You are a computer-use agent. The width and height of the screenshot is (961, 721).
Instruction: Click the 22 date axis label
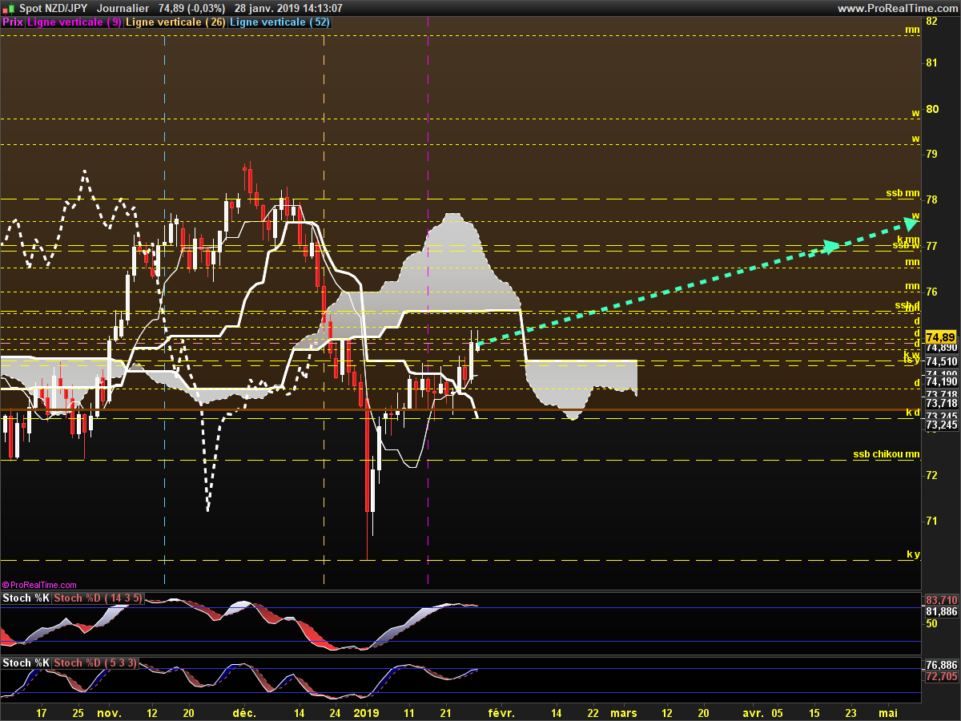(x=592, y=712)
